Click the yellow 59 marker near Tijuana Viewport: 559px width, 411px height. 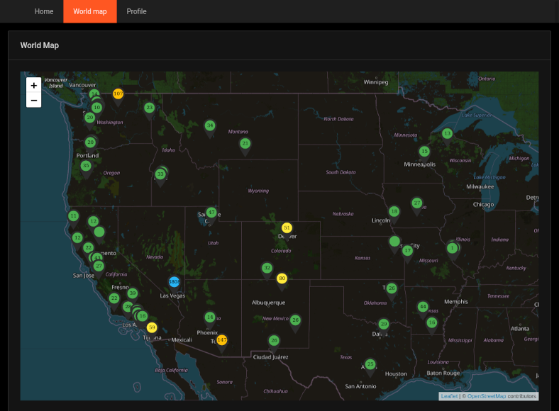point(152,327)
